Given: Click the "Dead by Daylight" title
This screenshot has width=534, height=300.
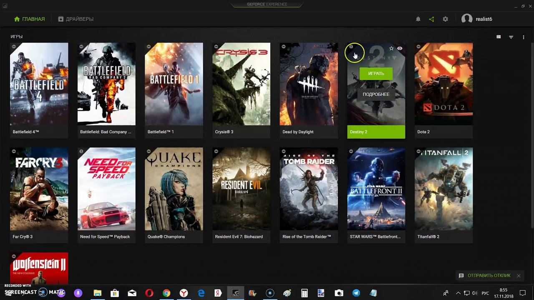Looking at the screenshot, I should point(298,132).
